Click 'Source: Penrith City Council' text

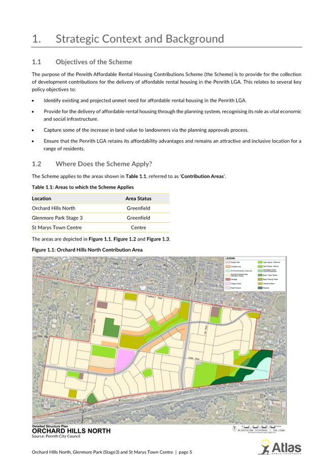pyautogui.click(x=56, y=436)
